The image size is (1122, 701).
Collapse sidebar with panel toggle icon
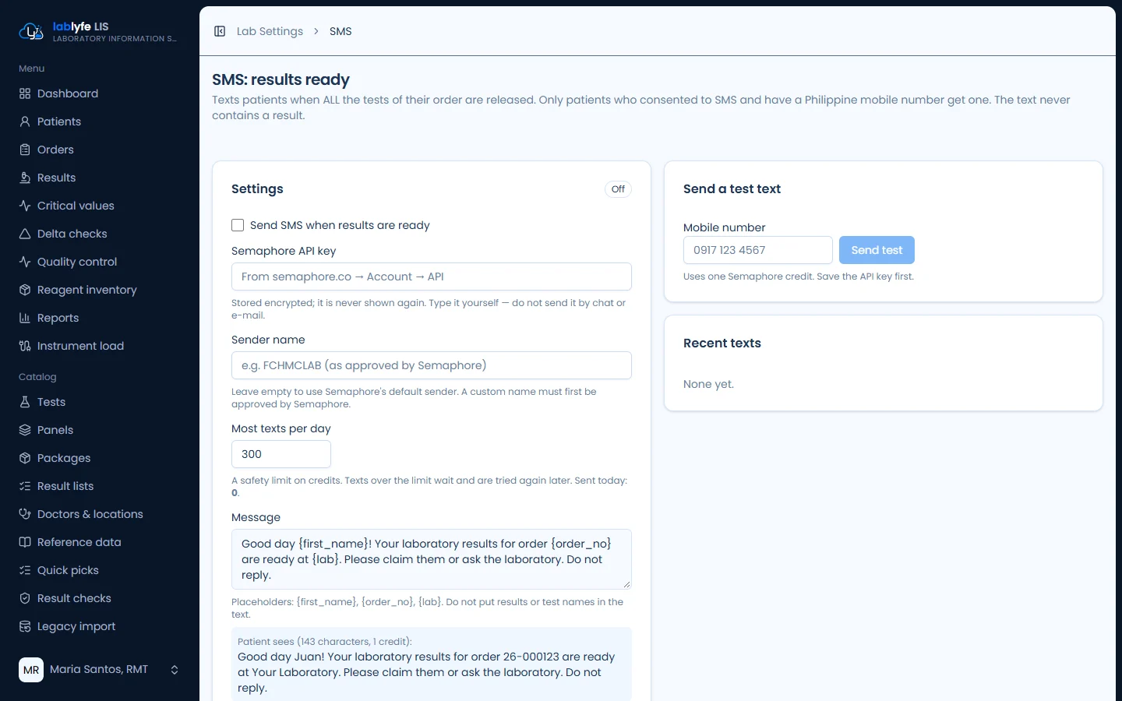(x=220, y=31)
